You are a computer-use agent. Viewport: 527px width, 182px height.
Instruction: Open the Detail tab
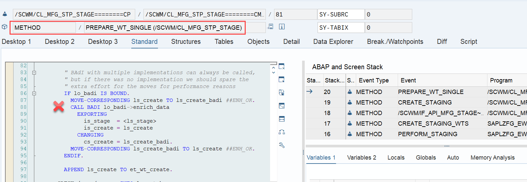click(292, 42)
